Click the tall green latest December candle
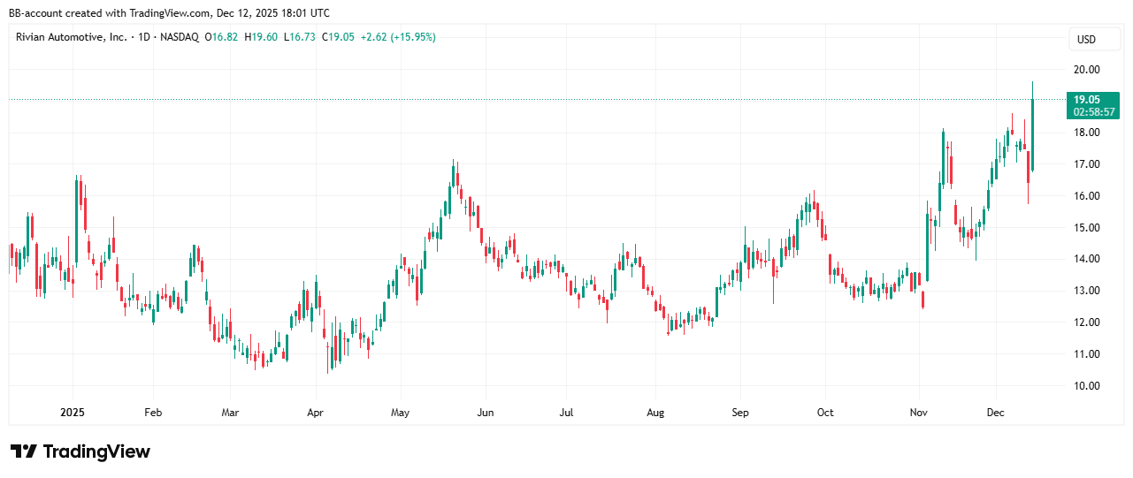The image size is (1133, 478). (x=1032, y=133)
